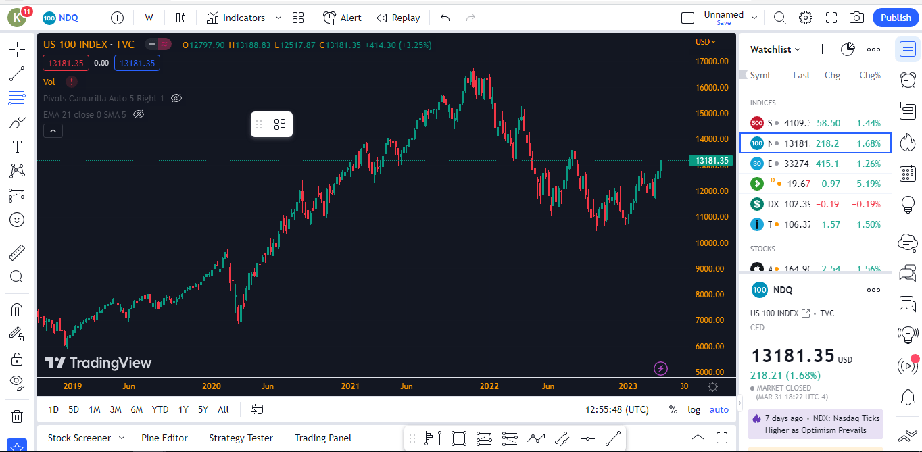This screenshot has width=922, height=452.
Task: Select the Text tool in left toolbar
Action: (17, 147)
